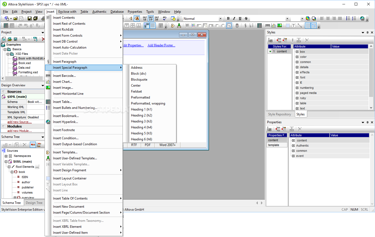
Task: Click add new Module... link
Action: click(x=20, y=131)
